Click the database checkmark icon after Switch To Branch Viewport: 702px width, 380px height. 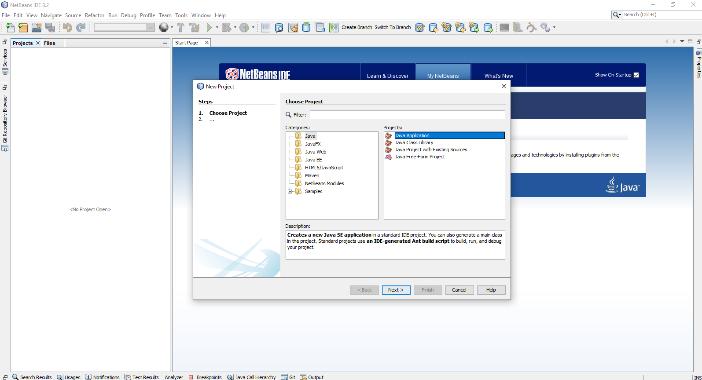click(x=420, y=27)
